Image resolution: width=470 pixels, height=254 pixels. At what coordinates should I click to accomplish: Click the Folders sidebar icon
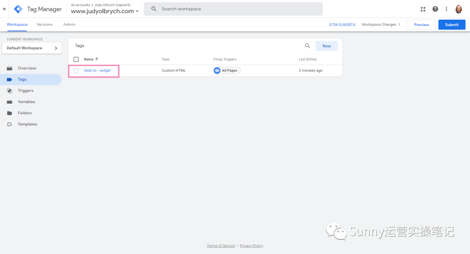10,113
